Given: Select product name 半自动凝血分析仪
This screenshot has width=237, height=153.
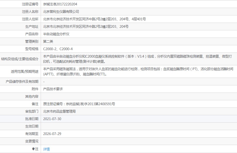Looking at the screenshot, I should tap(56, 34).
